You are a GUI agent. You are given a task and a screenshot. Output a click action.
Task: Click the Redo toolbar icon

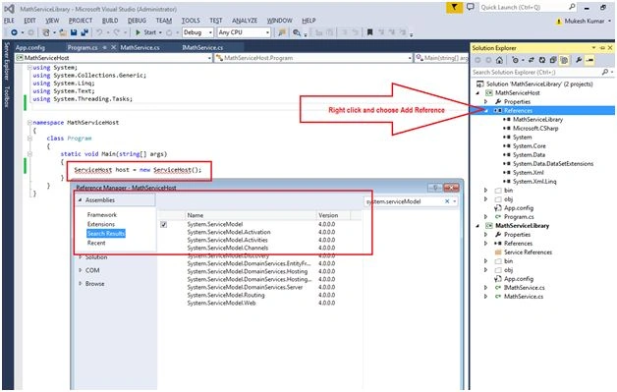click(x=117, y=32)
